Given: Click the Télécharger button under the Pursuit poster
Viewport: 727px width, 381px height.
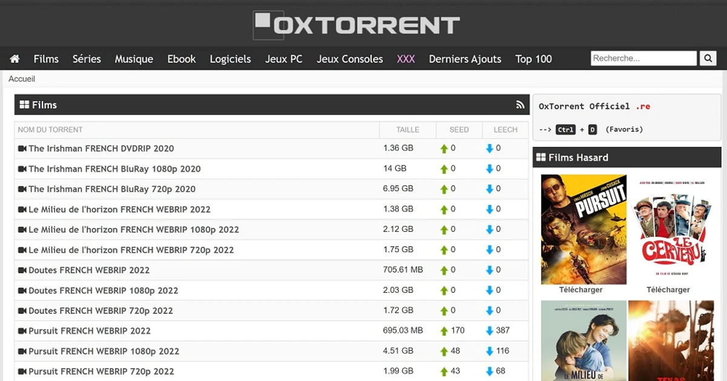Looking at the screenshot, I should click(583, 289).
